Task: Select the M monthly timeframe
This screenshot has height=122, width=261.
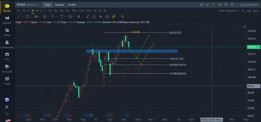Action: coord(37,11)
